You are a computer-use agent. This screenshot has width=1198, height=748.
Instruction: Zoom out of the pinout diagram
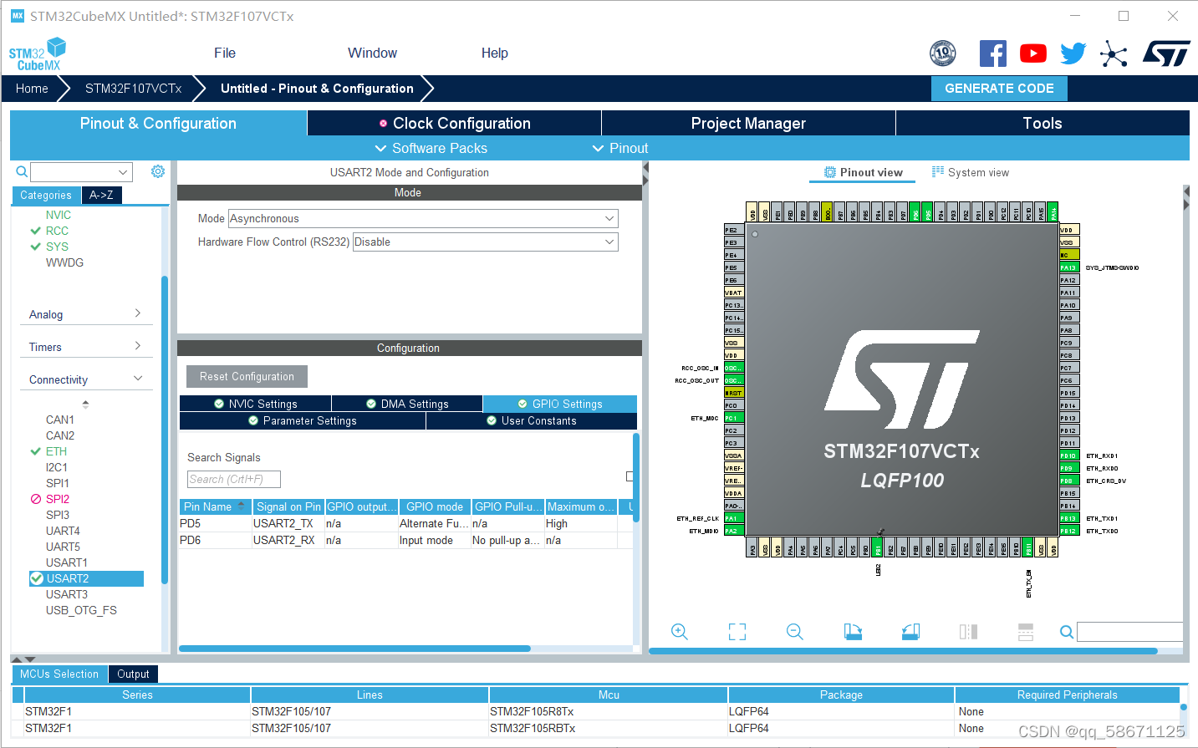click(x=793, y=631)
